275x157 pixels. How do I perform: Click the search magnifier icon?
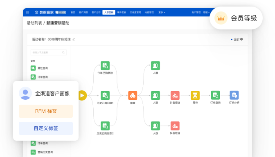click(63, 52)
